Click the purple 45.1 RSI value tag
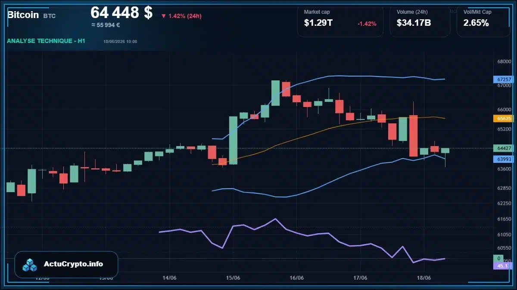 [x=503, y=266]
